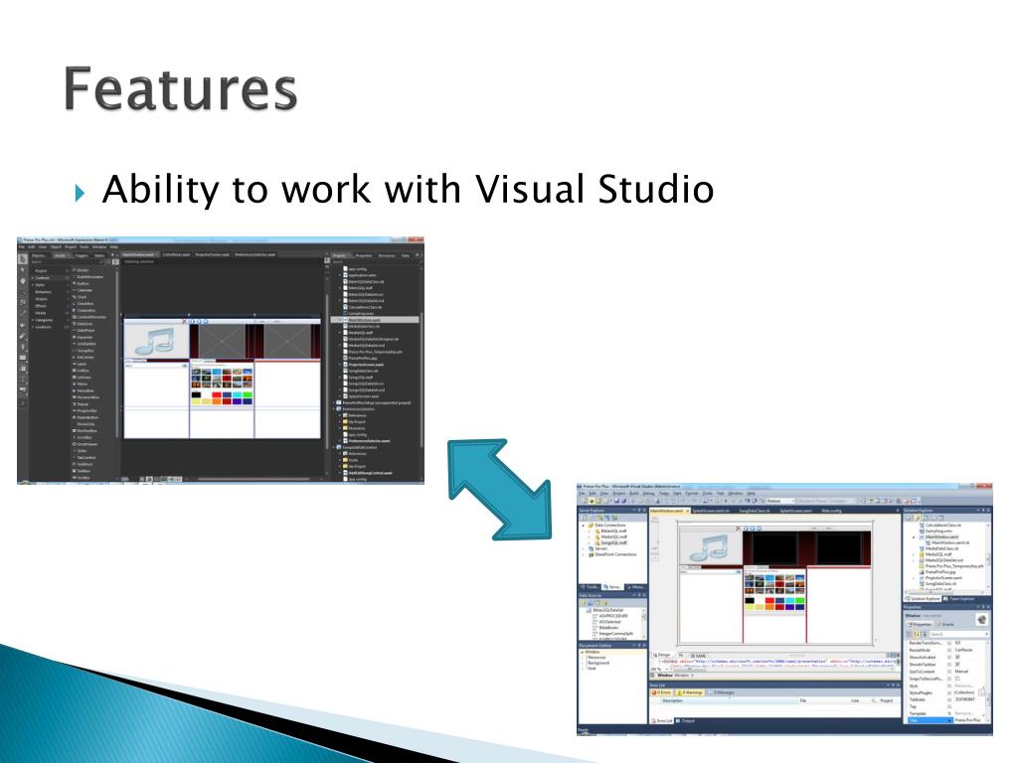Select MainWindow.xaml in Blend's Projects tree
The height and width of the screenshot is (763, 1018).
coord(375,320)
